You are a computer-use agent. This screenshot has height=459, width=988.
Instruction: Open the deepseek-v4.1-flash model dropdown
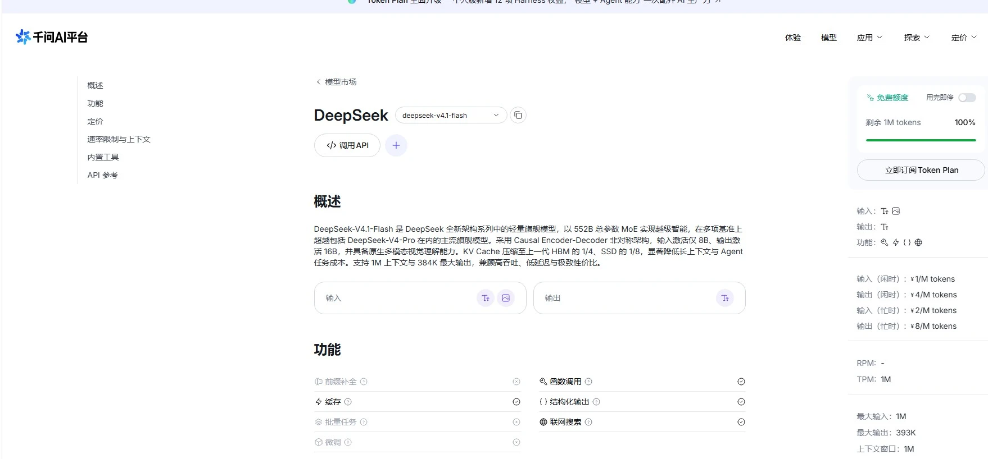point(451,115)
